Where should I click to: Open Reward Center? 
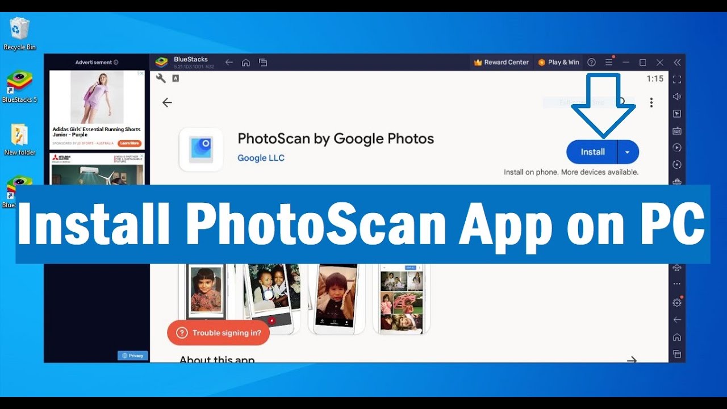click(x=502, y=62)
